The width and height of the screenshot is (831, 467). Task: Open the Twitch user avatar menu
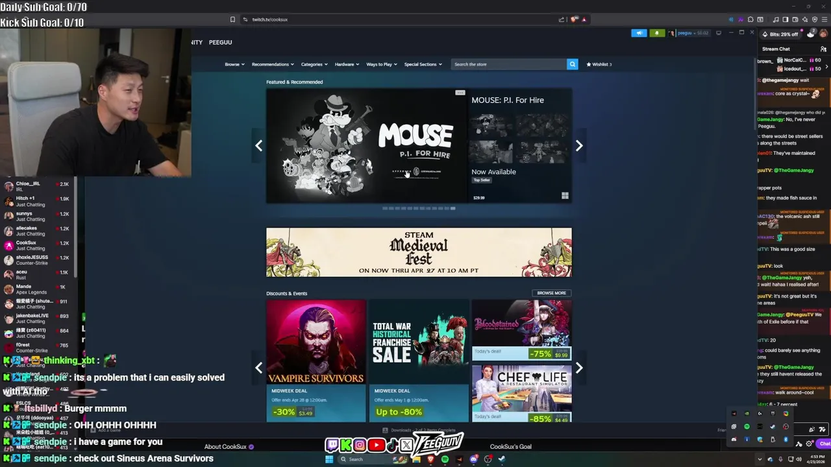tap(824, 33)
